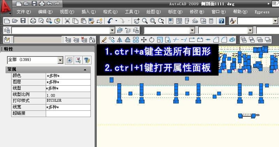
Task: Select the Stretch tool
Action: (x=168, y=40)
